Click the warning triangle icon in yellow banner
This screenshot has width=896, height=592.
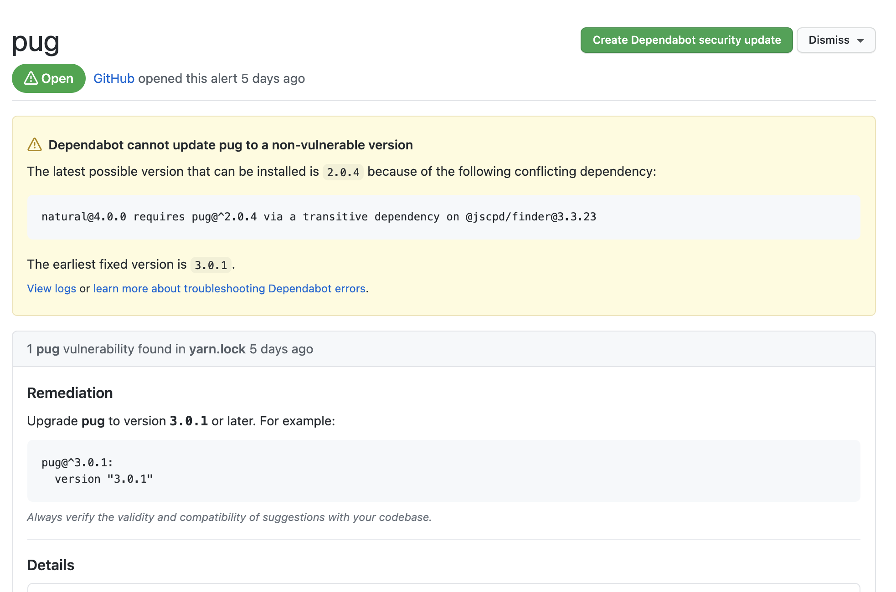[x=34, y=144]
